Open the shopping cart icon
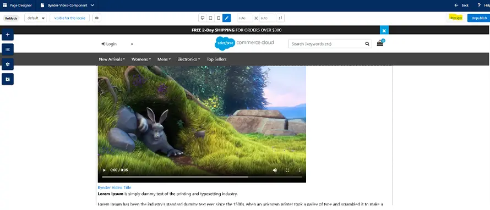This screenshot has height=210, width=490. point(380,43)
